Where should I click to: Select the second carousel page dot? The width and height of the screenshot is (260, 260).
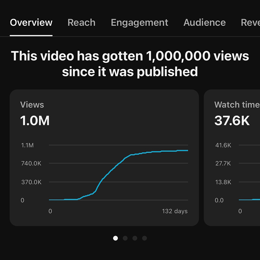125,238
